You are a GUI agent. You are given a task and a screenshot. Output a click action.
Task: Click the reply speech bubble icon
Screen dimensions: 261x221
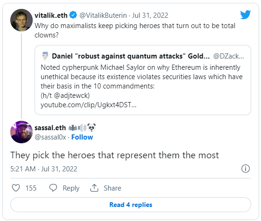click(x=53, y=188)
